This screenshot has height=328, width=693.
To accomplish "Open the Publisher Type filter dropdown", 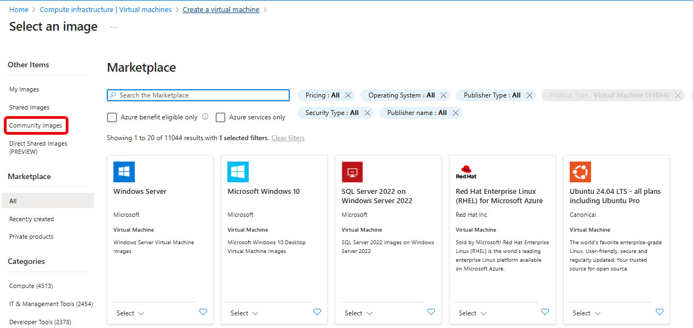I will (492, 95).
